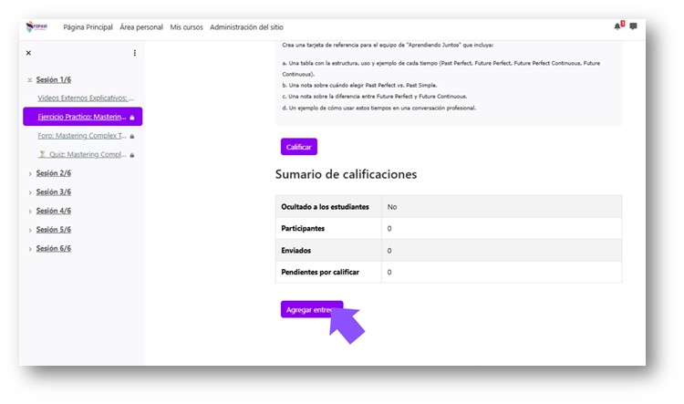Open the messages chat bubble icon
684x404 pixels.
pos(633,26)
